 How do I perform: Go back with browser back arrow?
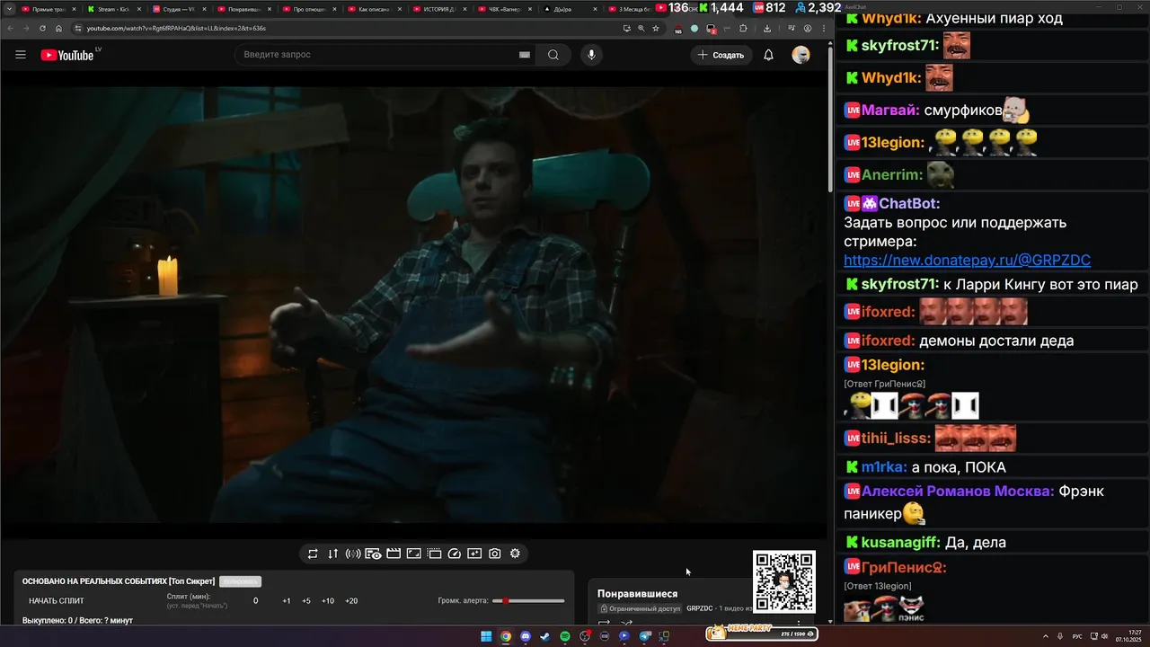[10, 28]
